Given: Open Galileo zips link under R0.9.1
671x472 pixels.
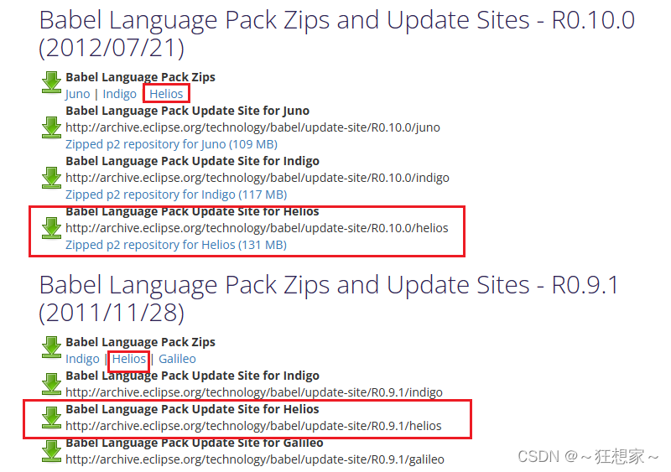Looking at the screenshot, I should point(177,359).
